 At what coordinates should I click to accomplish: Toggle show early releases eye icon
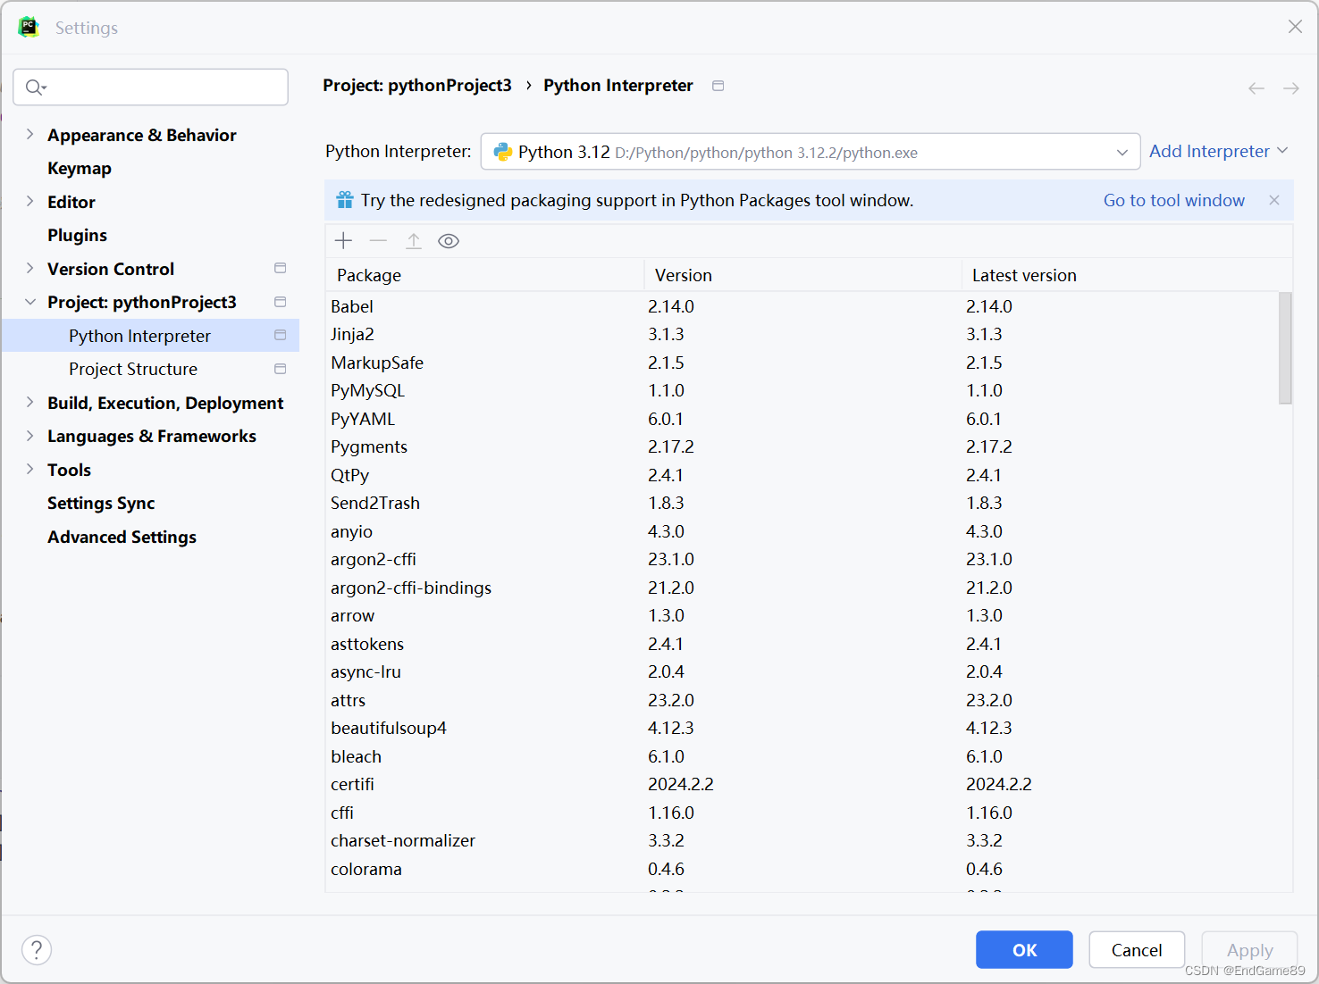point(449,240)
